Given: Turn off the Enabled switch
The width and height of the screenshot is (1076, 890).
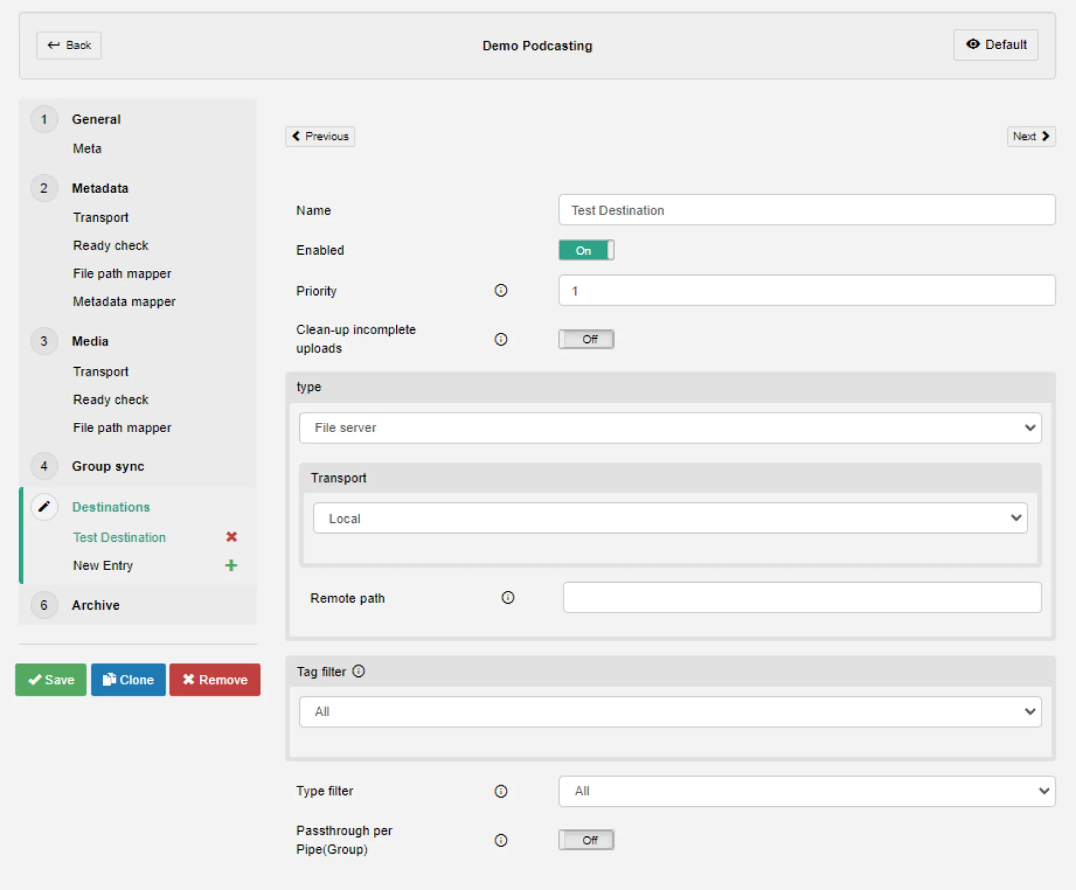Looking at the screenshot, I should (x=585, y=250).
